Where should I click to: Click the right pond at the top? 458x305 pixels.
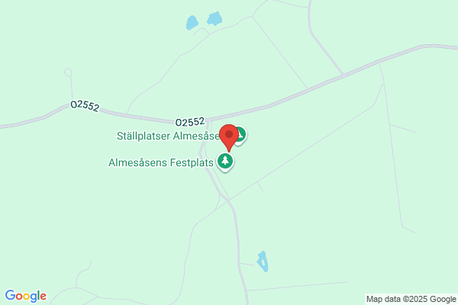click(x=214, y=18)
